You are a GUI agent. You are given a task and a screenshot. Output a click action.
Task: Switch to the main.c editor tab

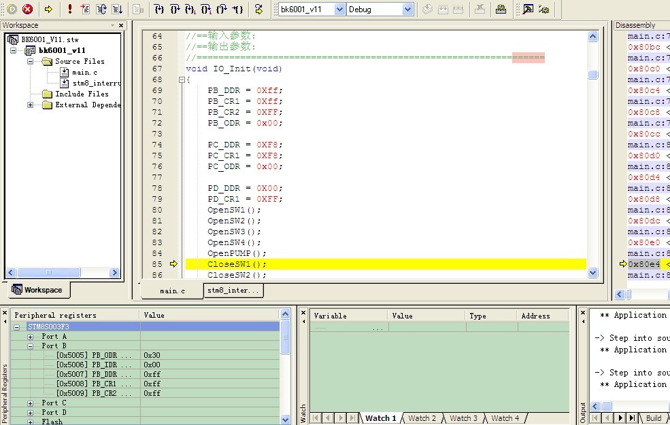172,291
